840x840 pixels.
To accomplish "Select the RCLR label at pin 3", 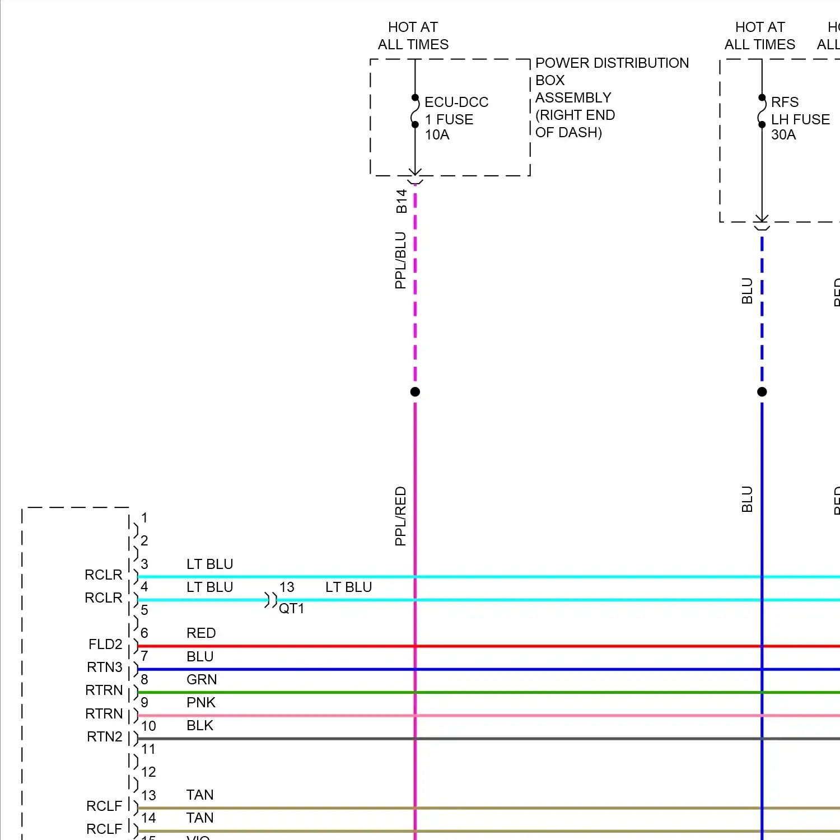I will (x=104, y=575).
